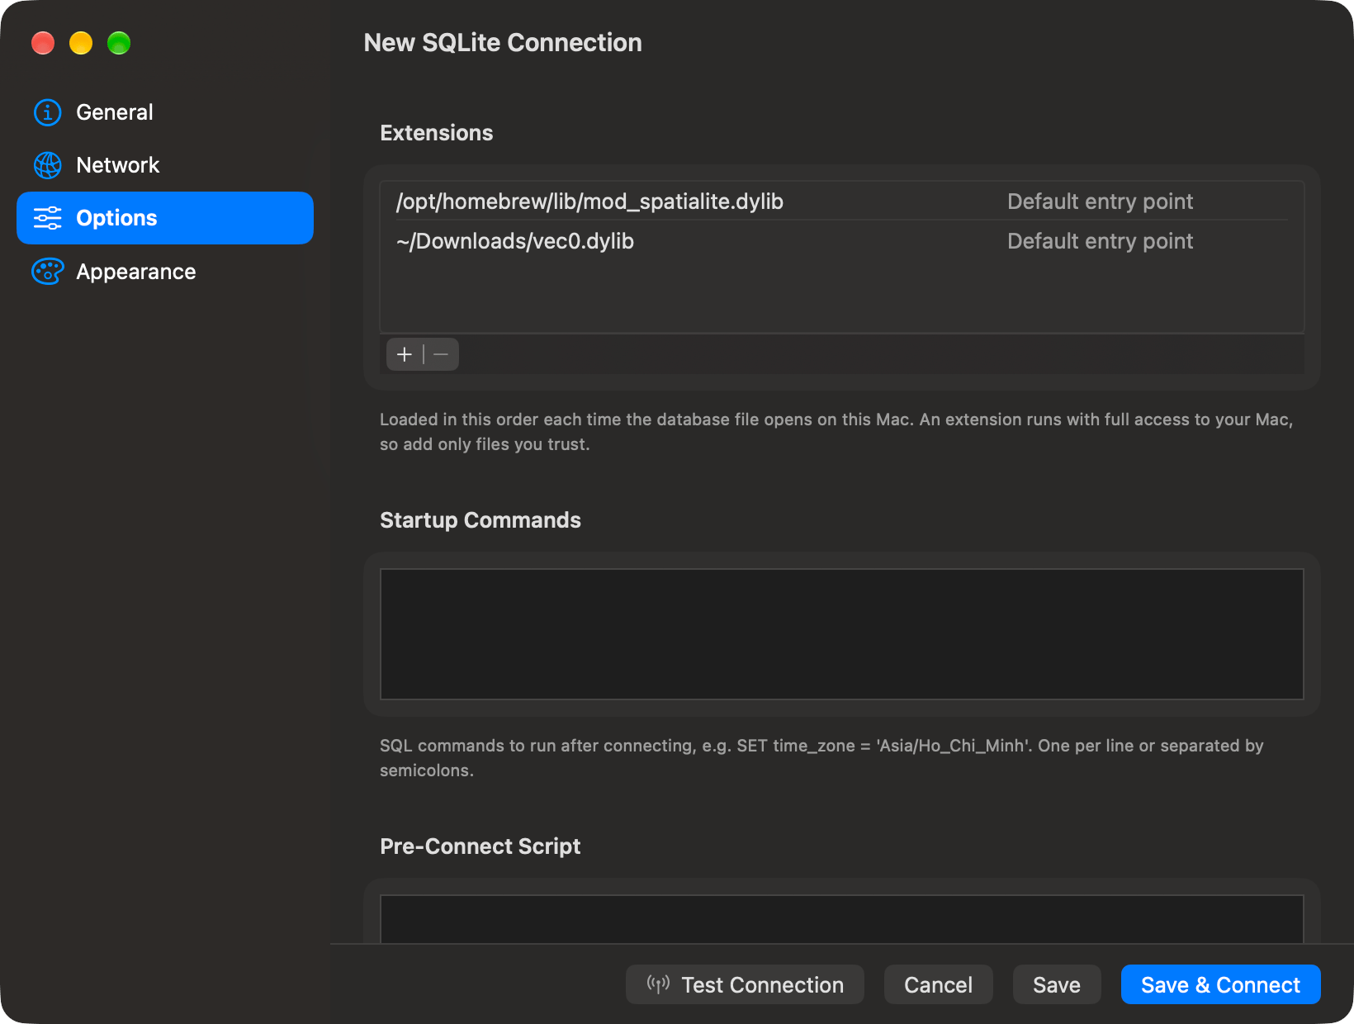Focus the Pre-Connect Script text area
1354x1024 pixels.
pos(842,919)
